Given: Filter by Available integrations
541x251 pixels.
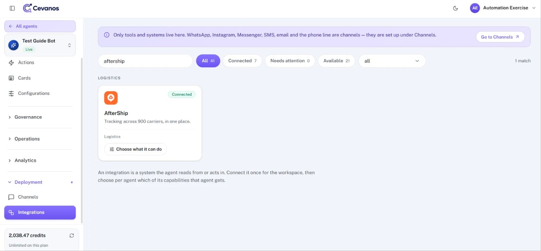Looking at the screenshot, I should (x=336, y=61).
